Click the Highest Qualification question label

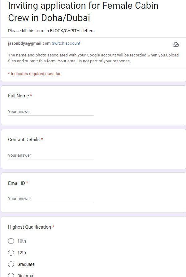tap(29, 227)
